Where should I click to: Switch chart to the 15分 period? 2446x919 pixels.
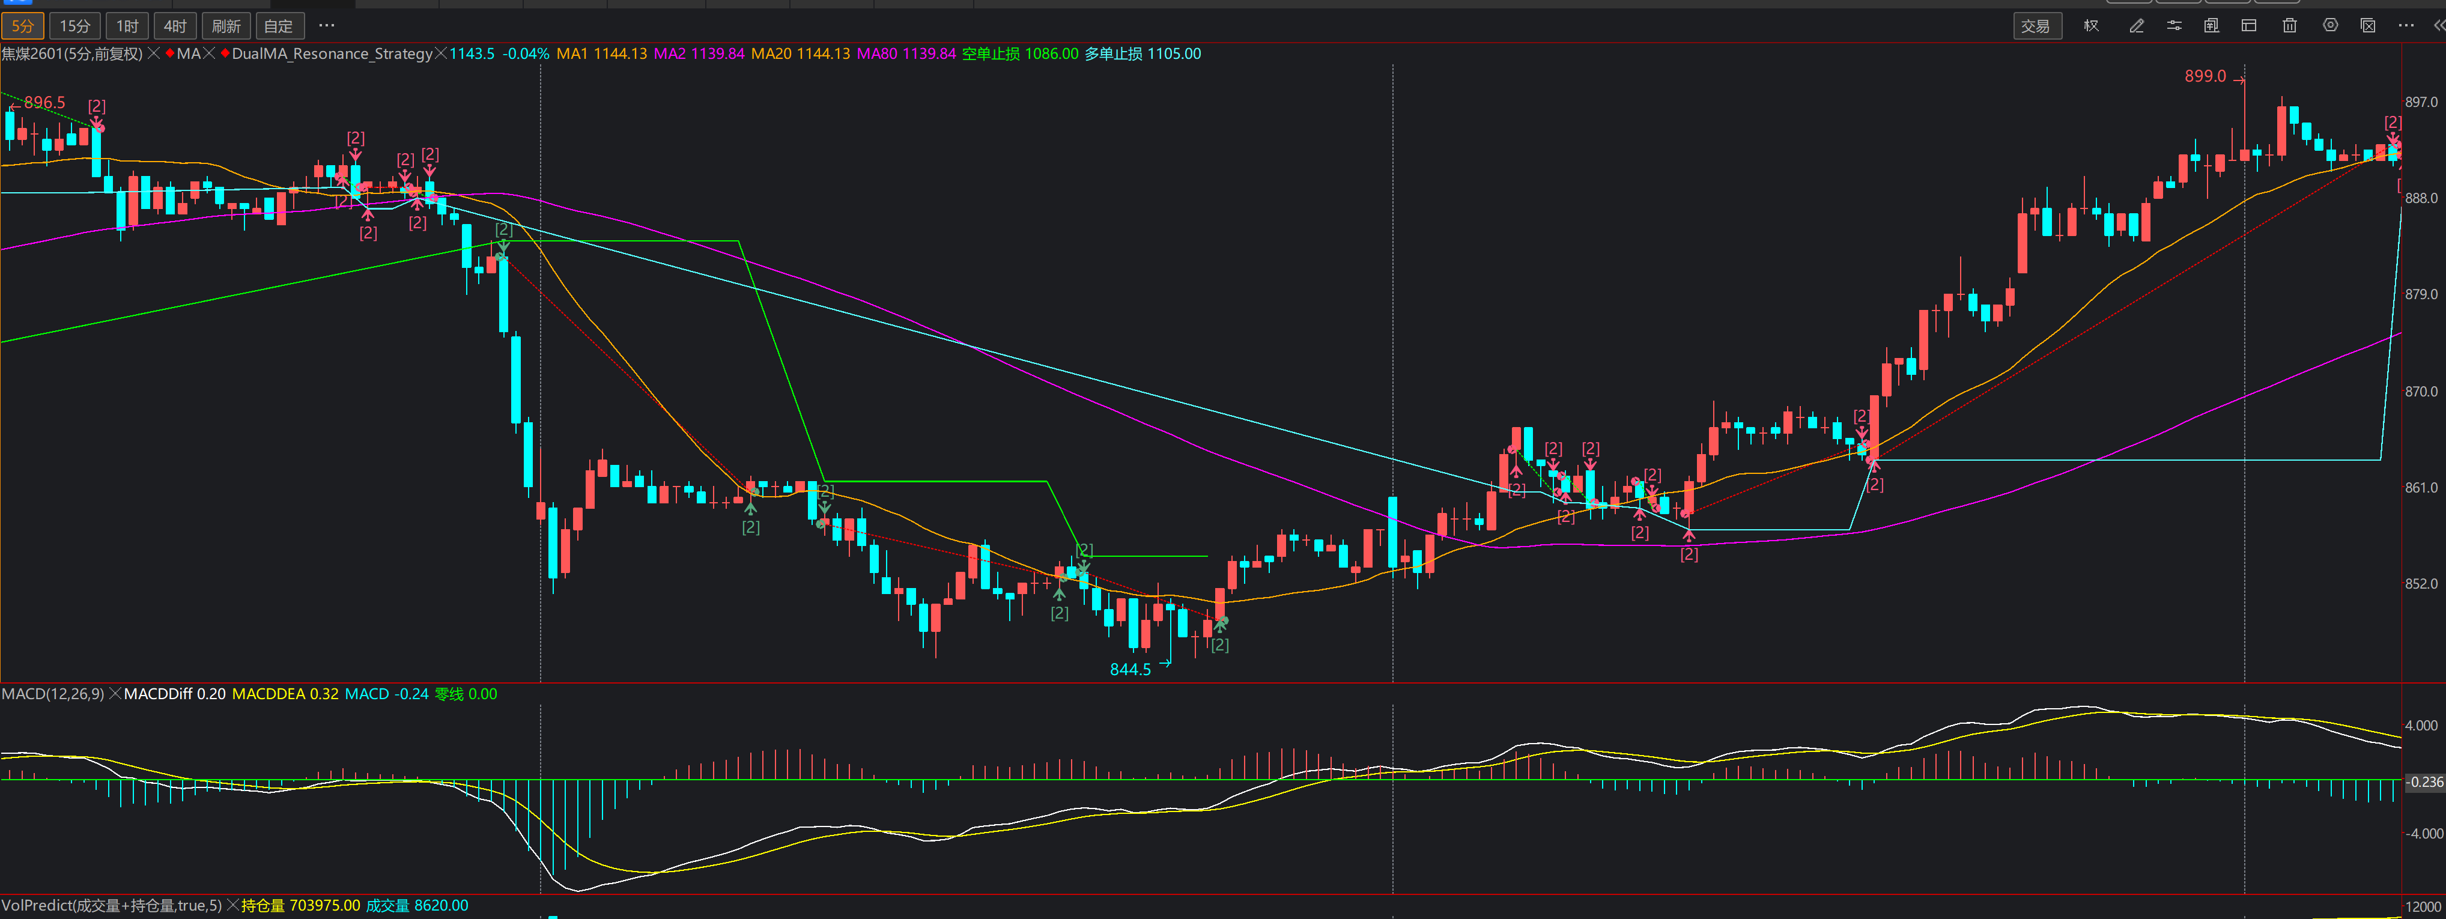coord(74,26)
